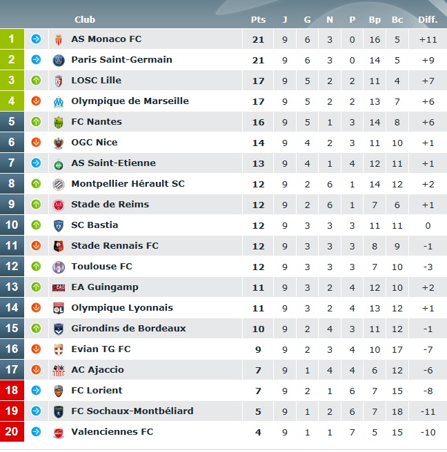
Task: Click the Bp goals-for column header
Action: (375, 19)
